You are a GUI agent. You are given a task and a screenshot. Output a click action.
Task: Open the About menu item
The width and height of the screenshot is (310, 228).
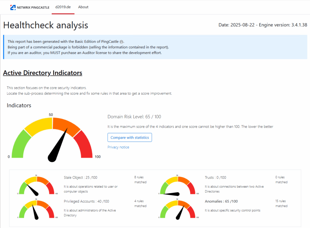(83, 7)
